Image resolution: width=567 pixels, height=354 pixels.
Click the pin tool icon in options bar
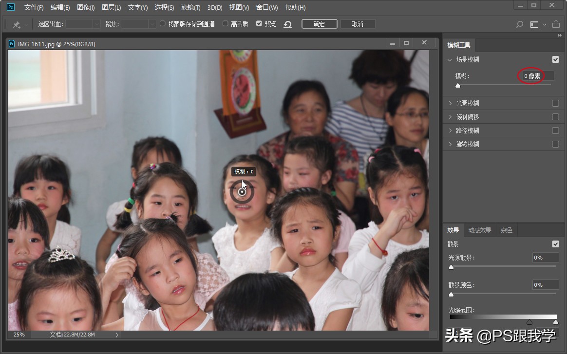[x=17, y=24]
